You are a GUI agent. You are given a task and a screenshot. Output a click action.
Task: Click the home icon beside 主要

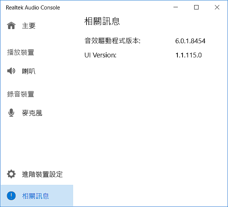pos(11,25)
